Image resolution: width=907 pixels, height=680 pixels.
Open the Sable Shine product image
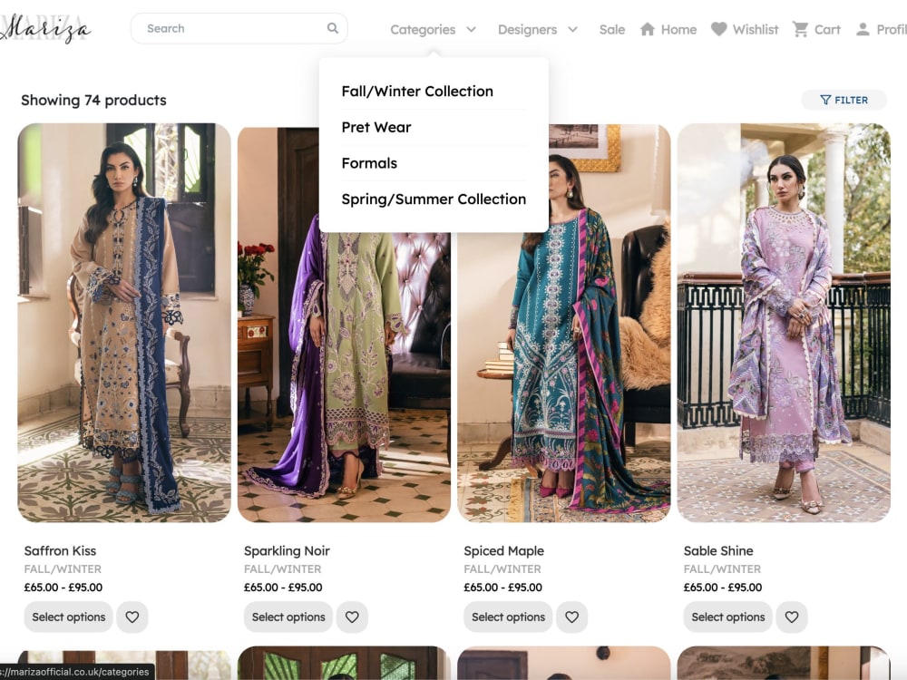(784, 323)
